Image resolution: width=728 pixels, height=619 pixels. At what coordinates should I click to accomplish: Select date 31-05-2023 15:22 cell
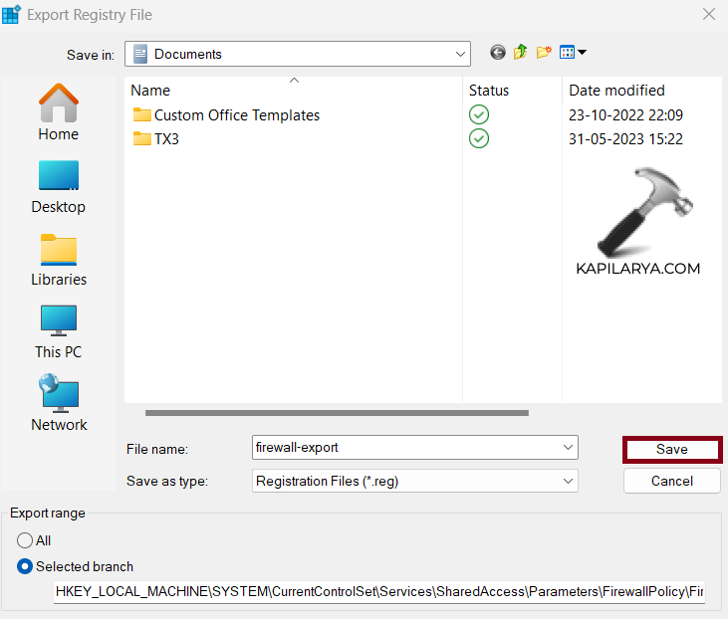click(x=625, y=138)
